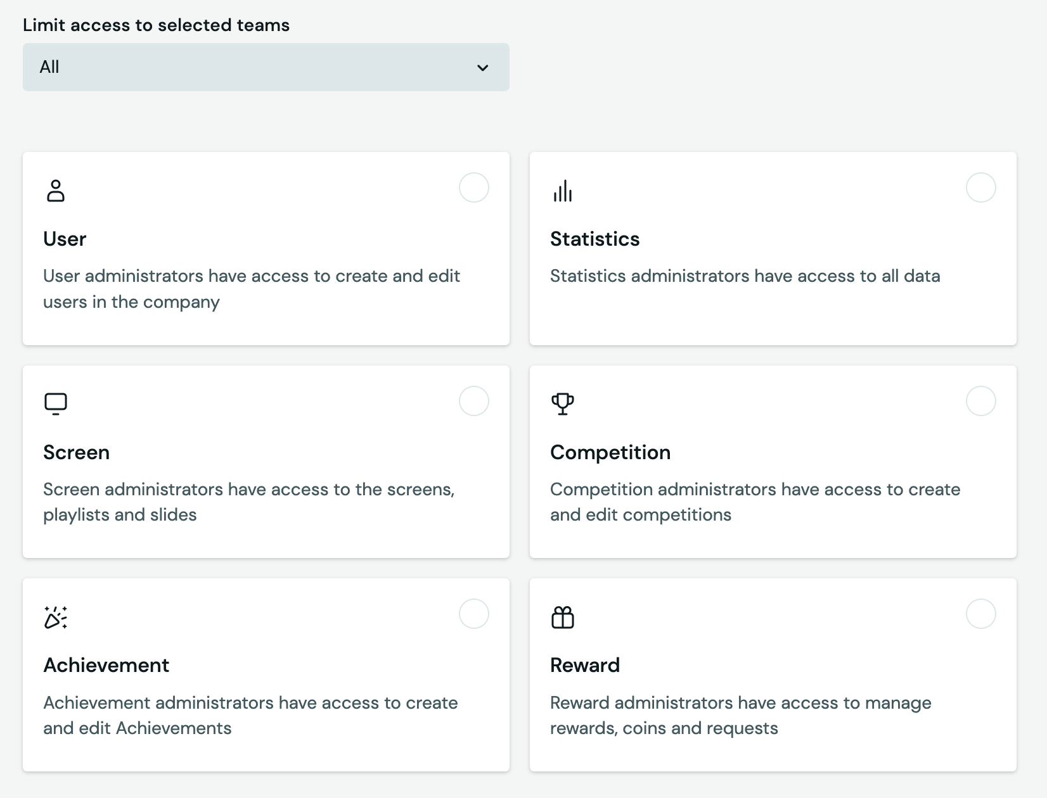This screenshot has height=798, width=1047.
Task: Click the Screen monitor icon
Action: coord(56,403)
